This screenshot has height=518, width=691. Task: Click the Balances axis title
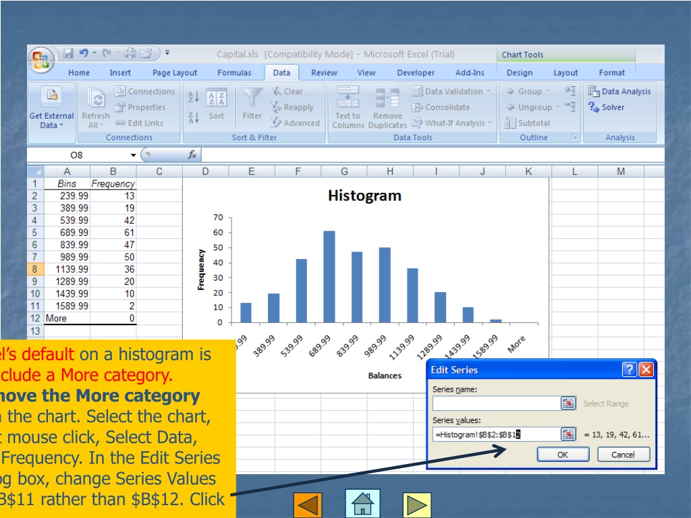tap(385, 375)
